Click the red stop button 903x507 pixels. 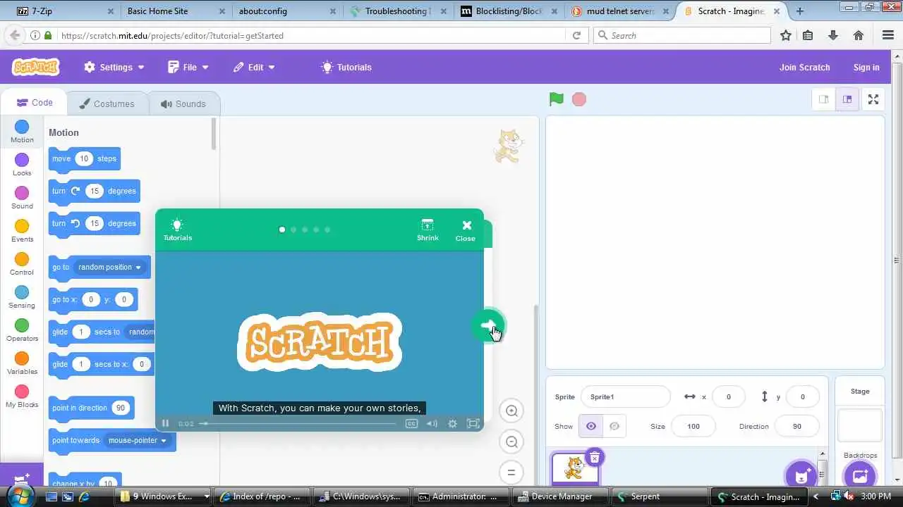click(579, 99)
